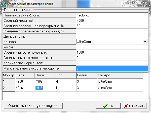151x113 pixels.
Task: Click the Камера column header in routes table
Action: (120, 75)
